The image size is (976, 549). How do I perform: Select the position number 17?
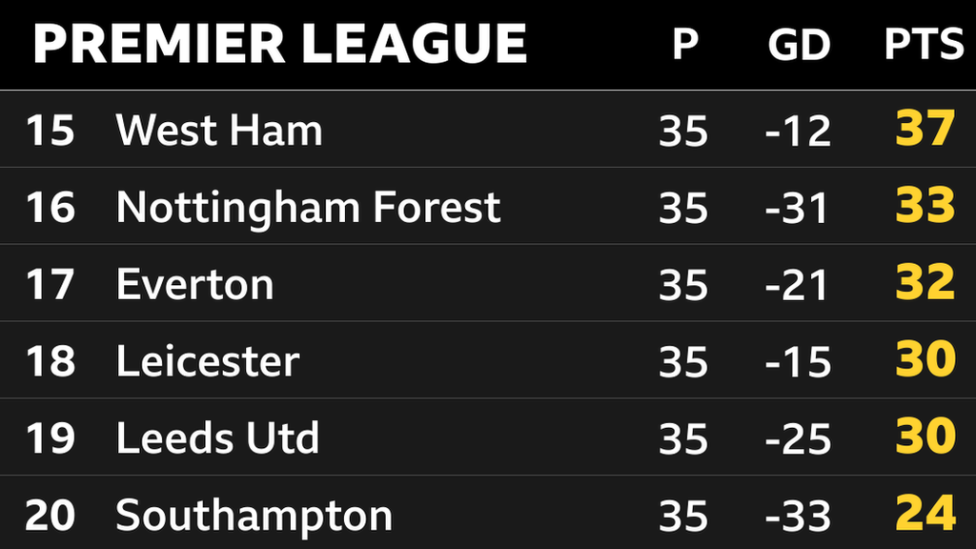click(50, 284)
